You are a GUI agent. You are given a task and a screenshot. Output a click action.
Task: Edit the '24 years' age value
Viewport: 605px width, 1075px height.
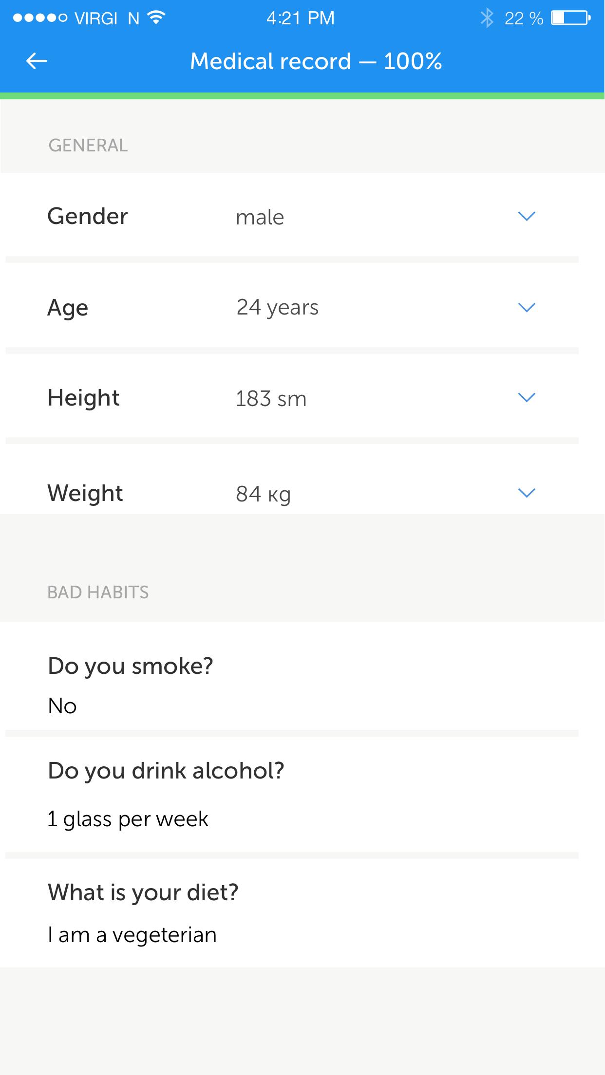278,308
